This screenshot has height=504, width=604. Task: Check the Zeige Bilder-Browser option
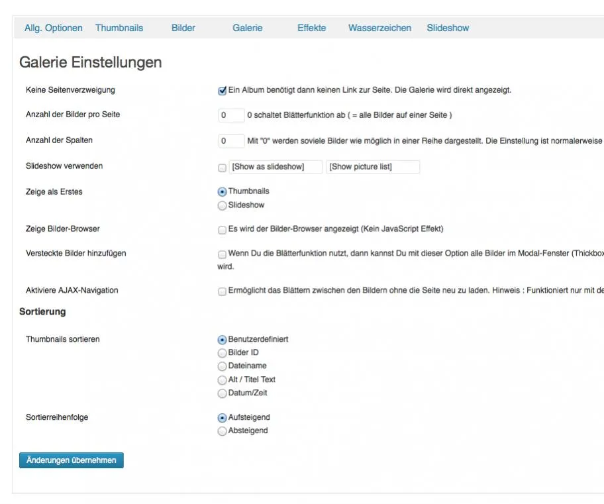[223, 230]
